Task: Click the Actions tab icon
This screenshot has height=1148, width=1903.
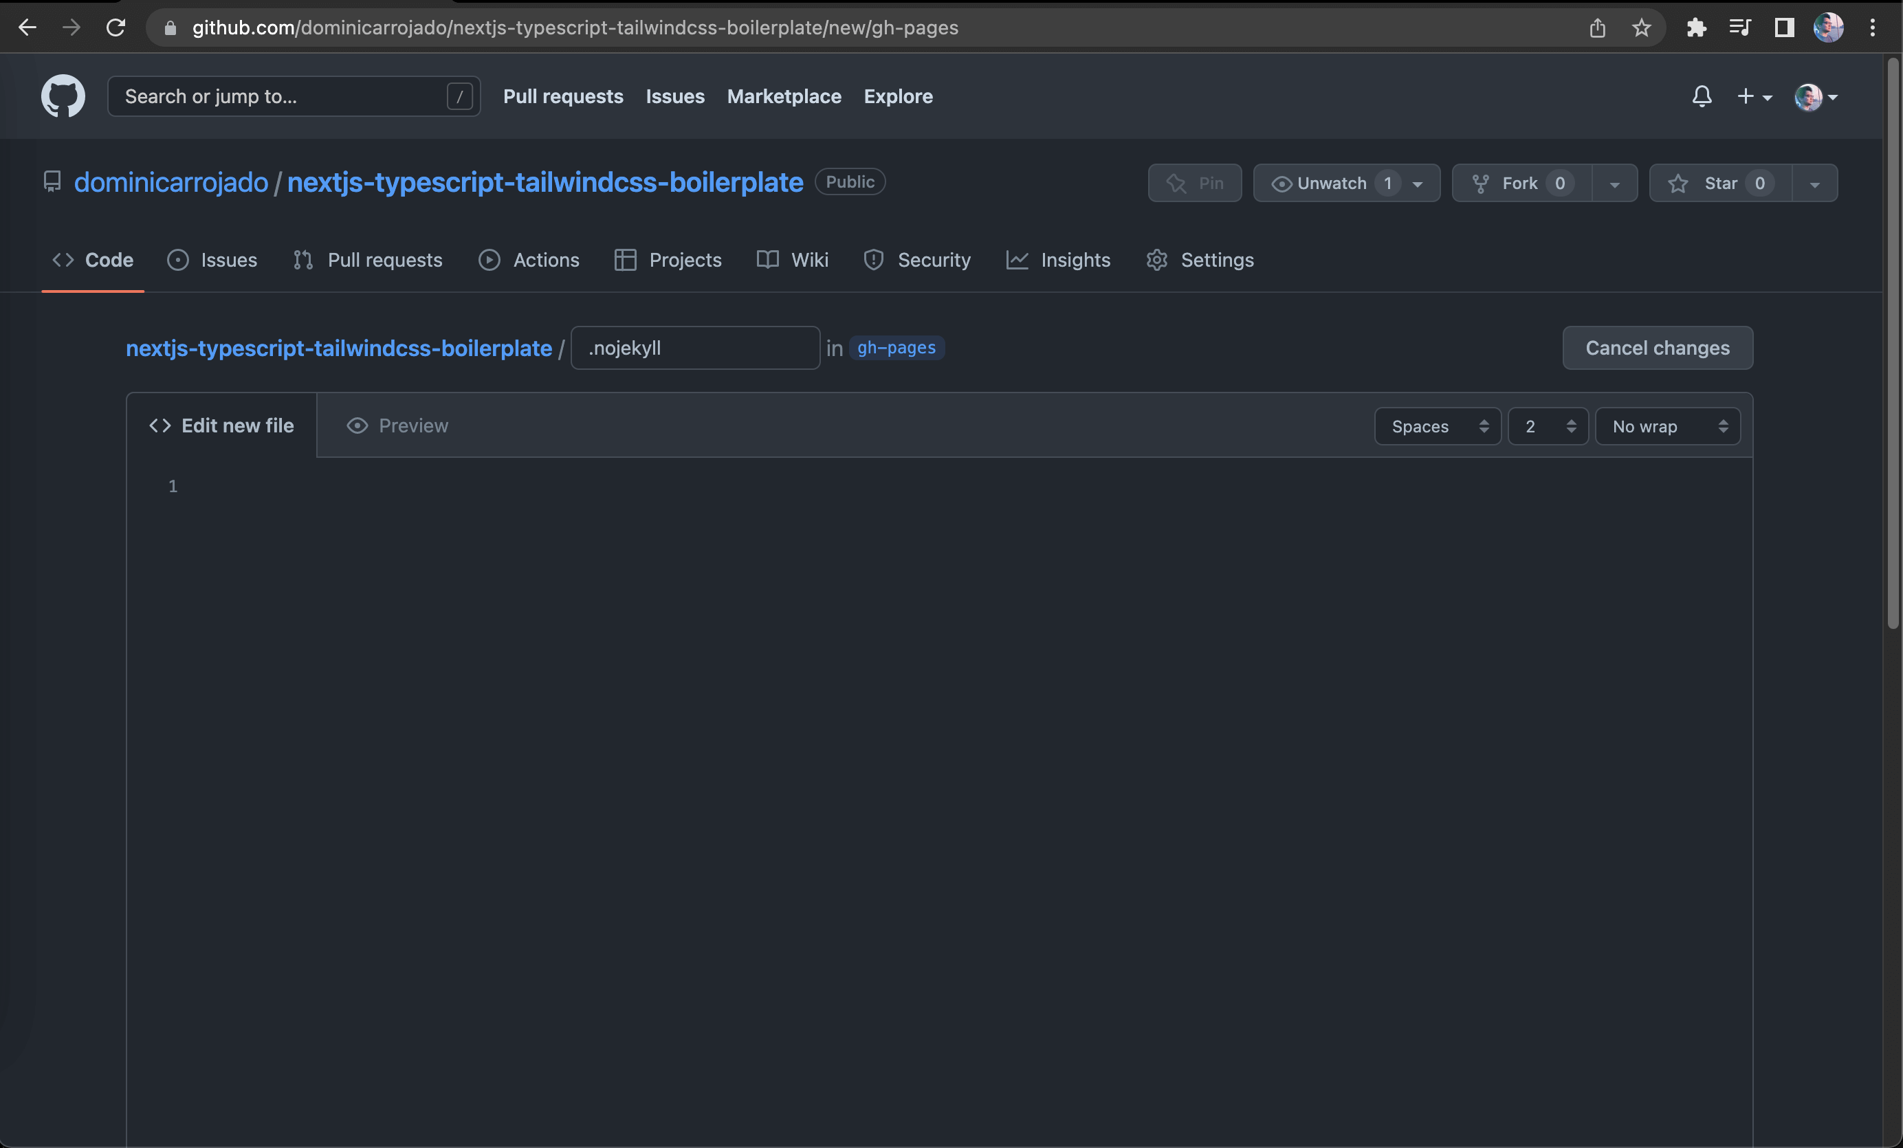Action: pos(488,259)
